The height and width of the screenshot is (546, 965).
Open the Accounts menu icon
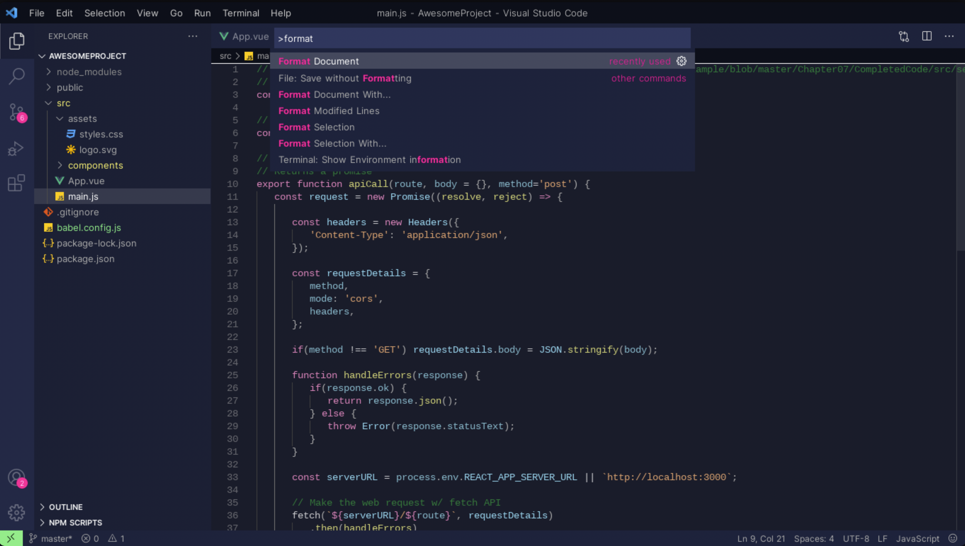tap(17, 478)
